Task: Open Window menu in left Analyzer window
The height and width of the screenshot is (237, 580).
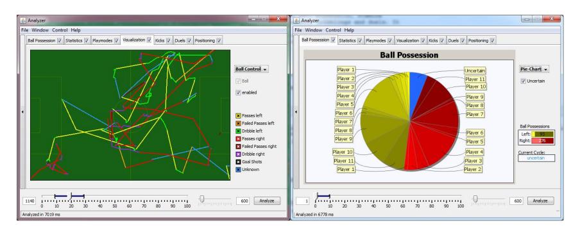Action: [40, 30]
